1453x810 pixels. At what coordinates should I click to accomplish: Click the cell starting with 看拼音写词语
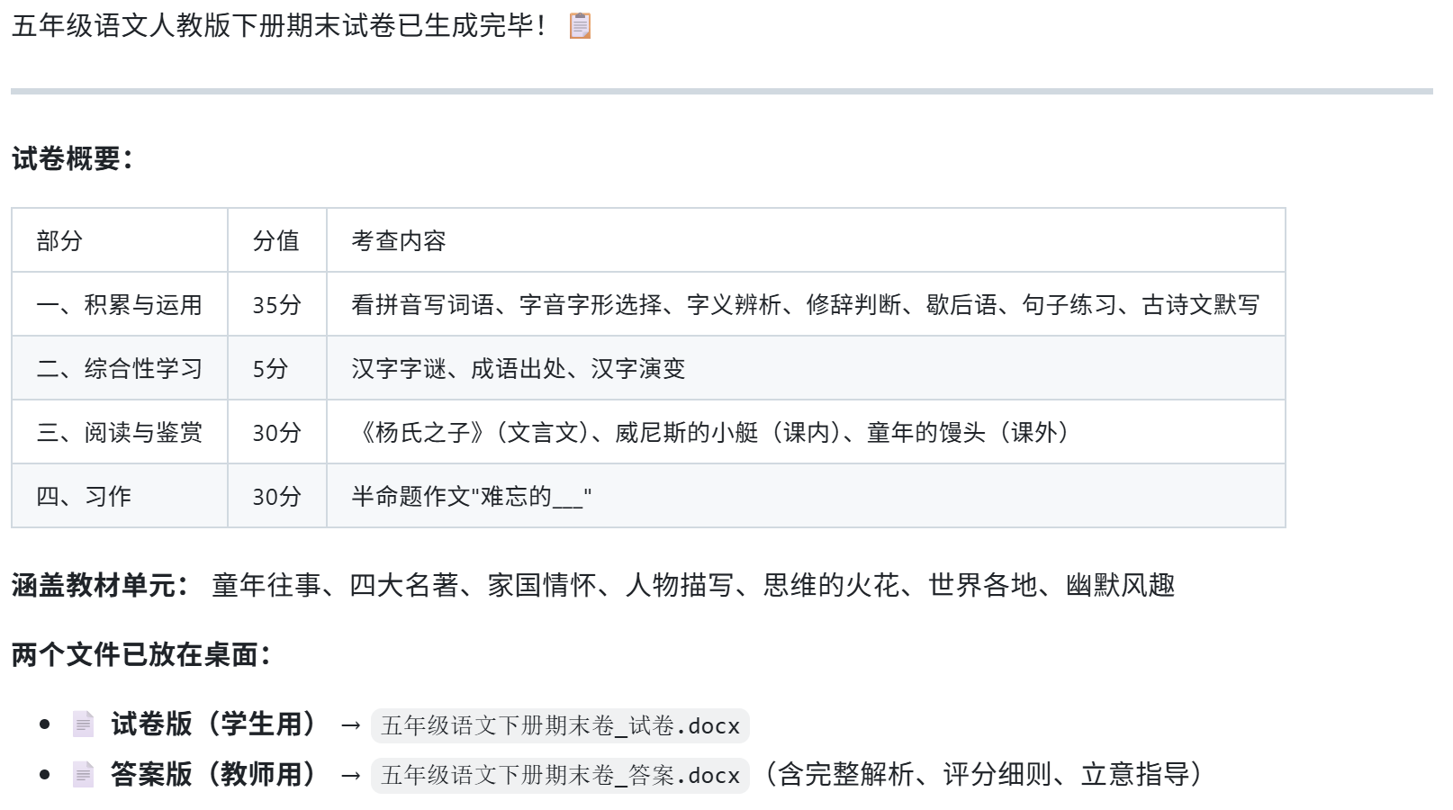[x=806, y=304]
